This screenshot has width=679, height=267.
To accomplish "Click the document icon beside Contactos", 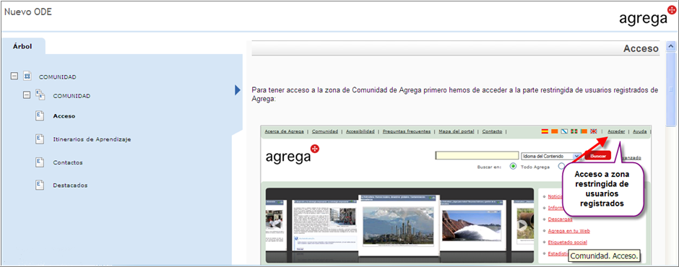I will 40,162.
